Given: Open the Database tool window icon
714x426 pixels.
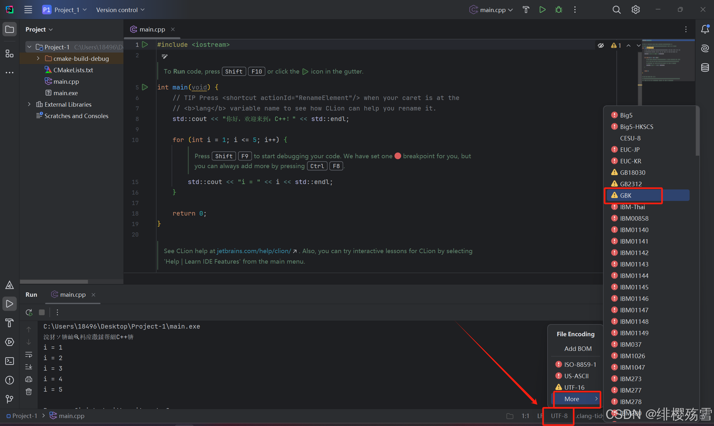Looking at the screenshot, I should [705, 67].
